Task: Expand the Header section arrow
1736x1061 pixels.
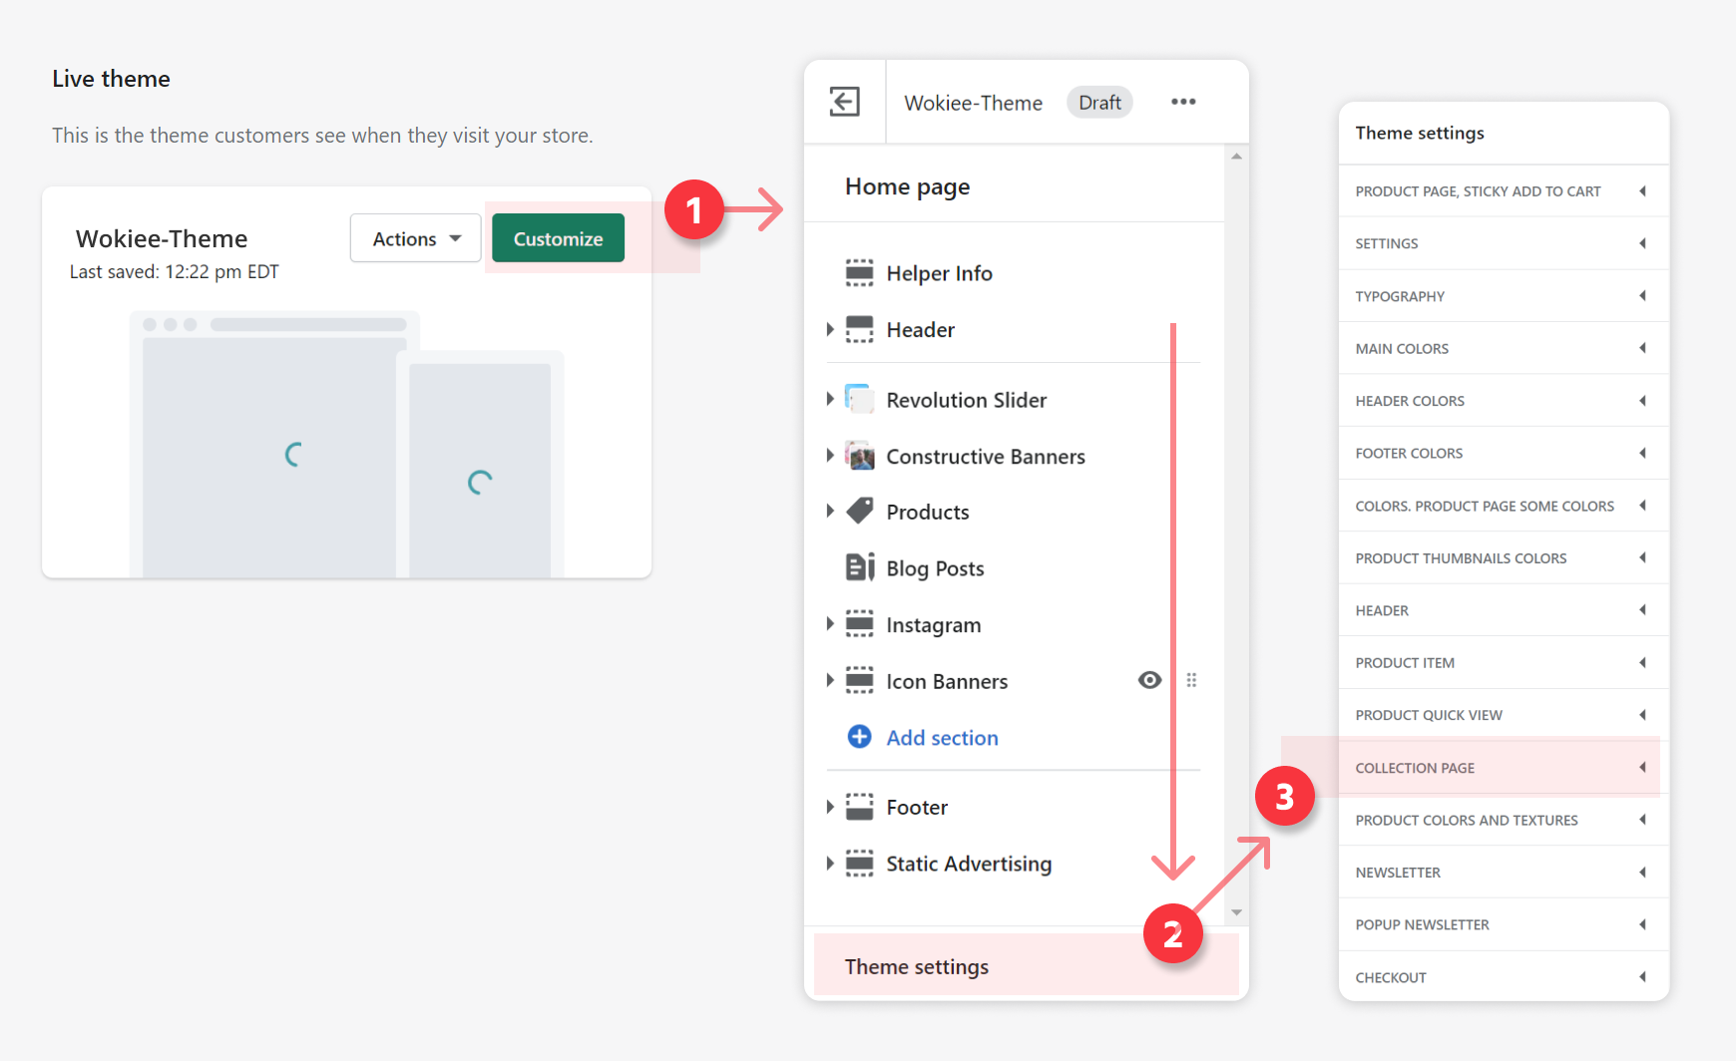Action: point(830,329)
